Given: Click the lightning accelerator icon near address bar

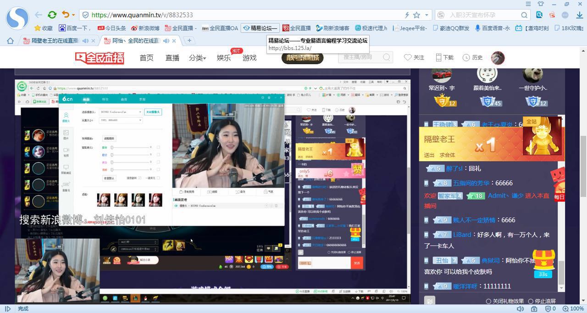Looking at the screenshot, I should (x=407, y=15).
